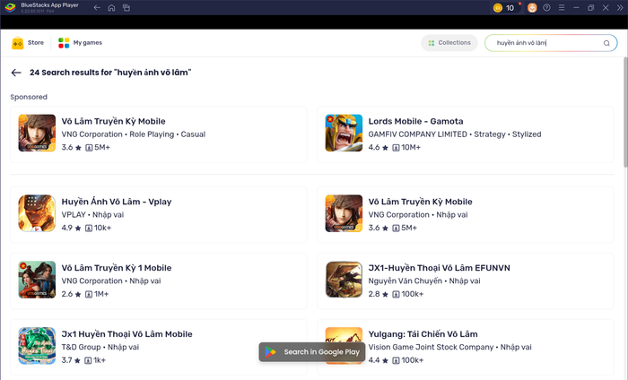Viewport: 628px width, 380px height.
Task: Click T&D Group developer text
Action: click(81, 347)
